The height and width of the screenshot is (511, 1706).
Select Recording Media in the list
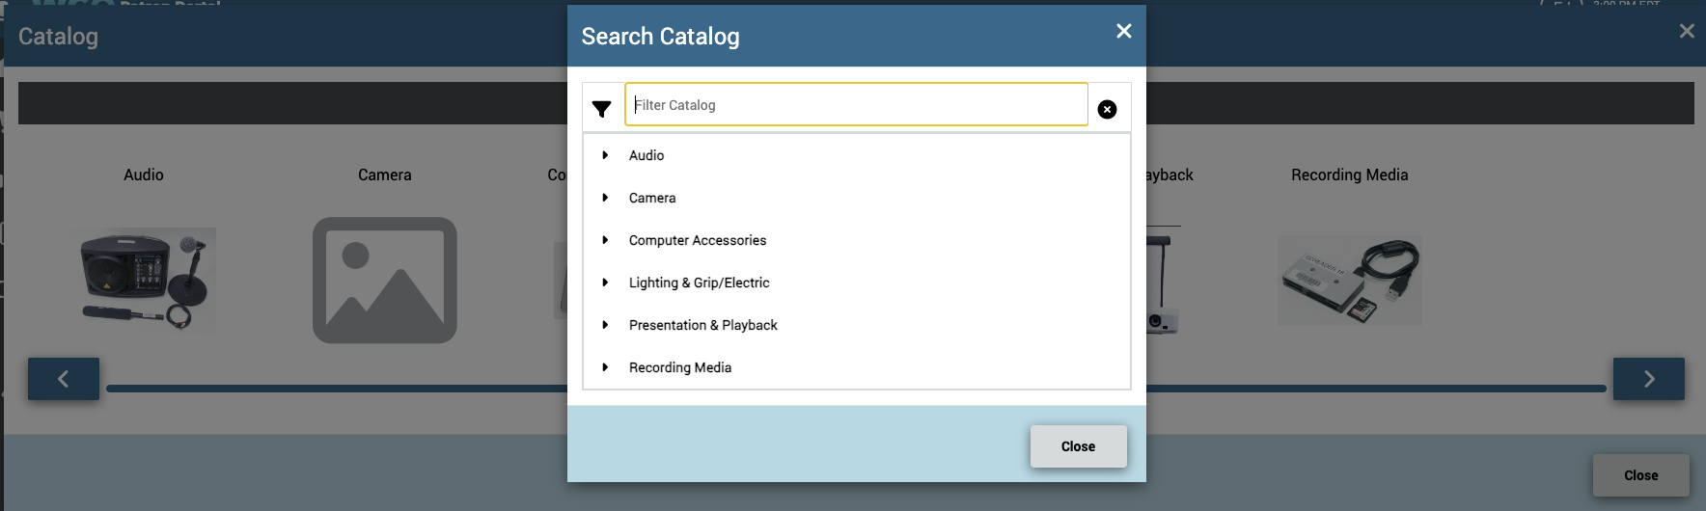pos(680,367)
